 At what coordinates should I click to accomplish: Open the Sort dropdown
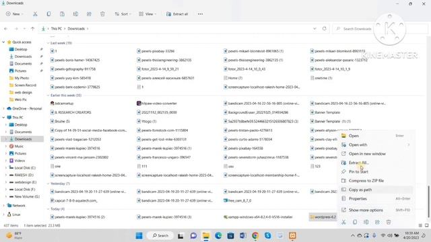pyautogui.click(x=123, y=14)
